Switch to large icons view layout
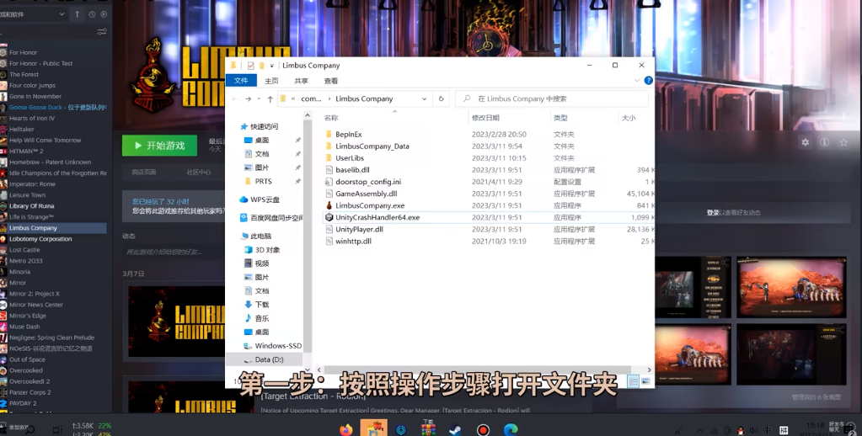The image size is (862, 436). 645,381
